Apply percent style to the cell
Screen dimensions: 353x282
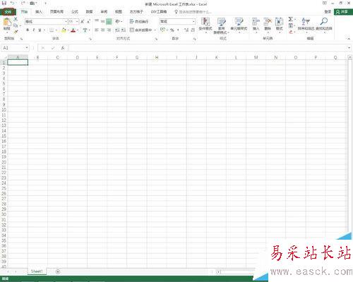tap(172, 30)
